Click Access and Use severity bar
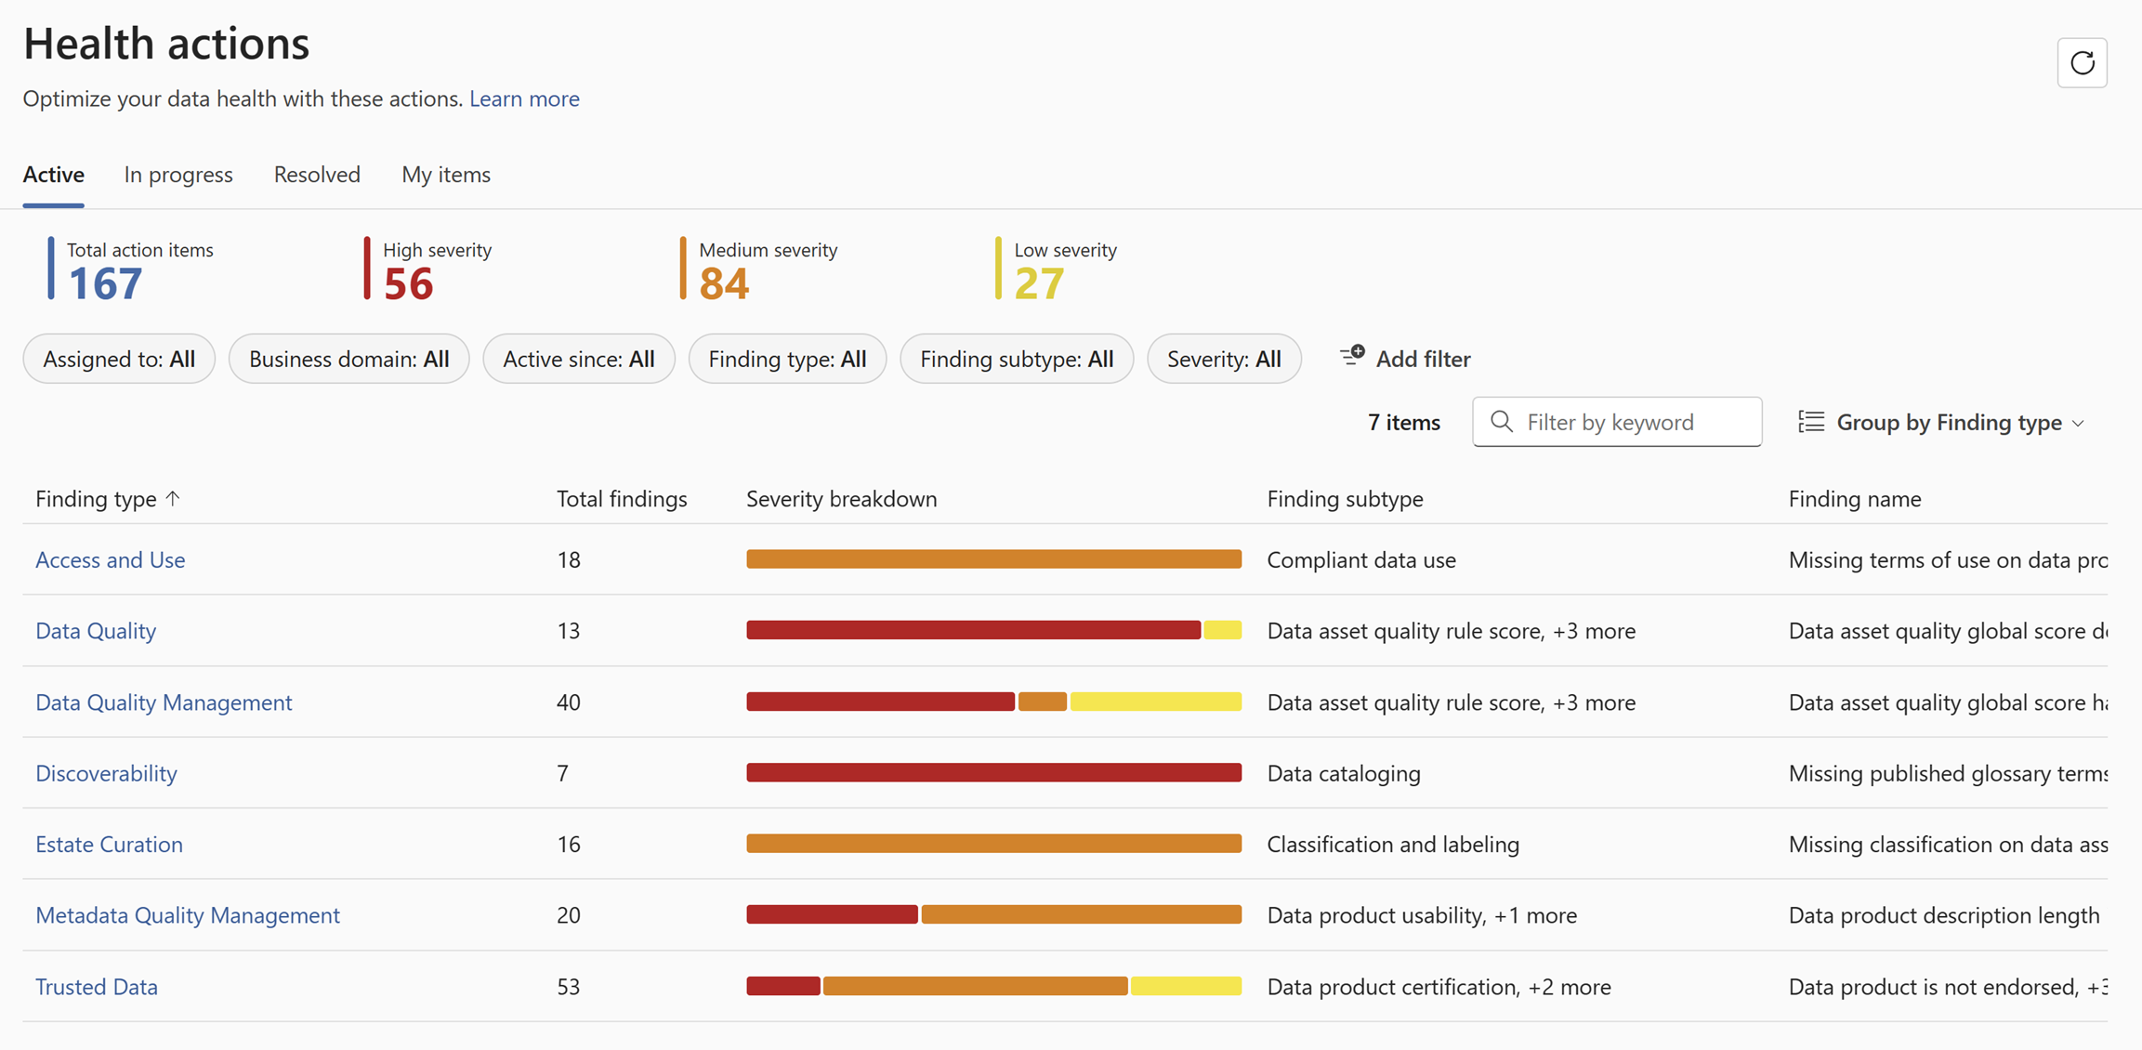Viewport: 2142px width, 1050px height. 993,558
